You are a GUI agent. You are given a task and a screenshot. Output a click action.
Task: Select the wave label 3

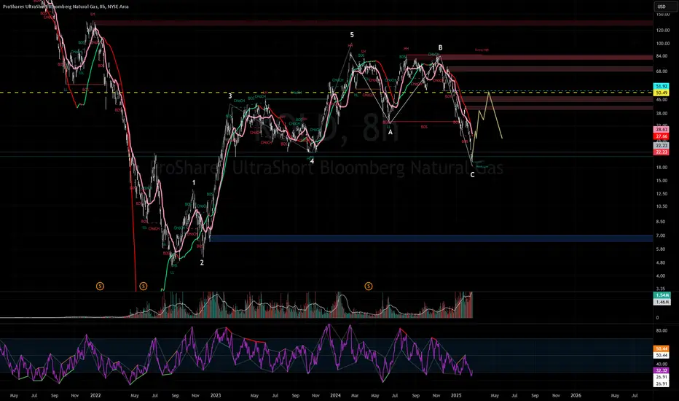230,96
